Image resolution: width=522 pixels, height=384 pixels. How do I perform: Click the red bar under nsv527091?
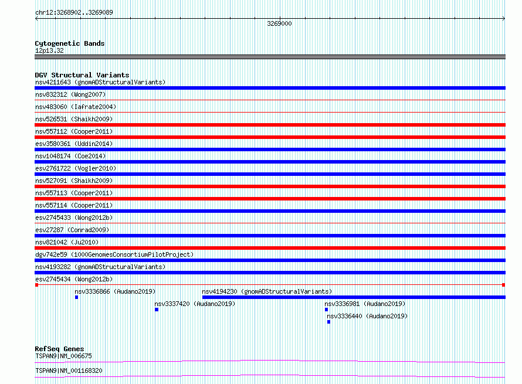pos(270,186)
